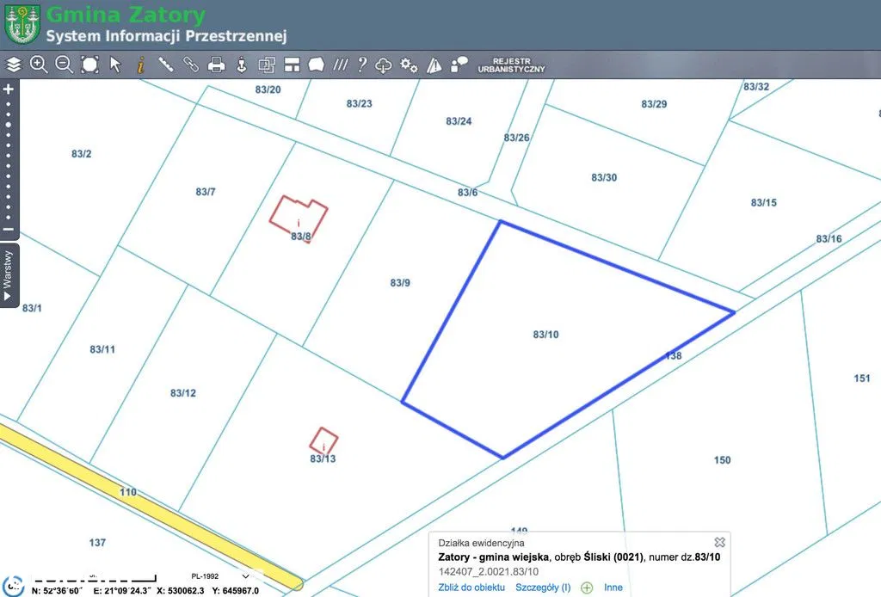Click the full extent zoom tool

pyautogui.click(x=89, y=65)
